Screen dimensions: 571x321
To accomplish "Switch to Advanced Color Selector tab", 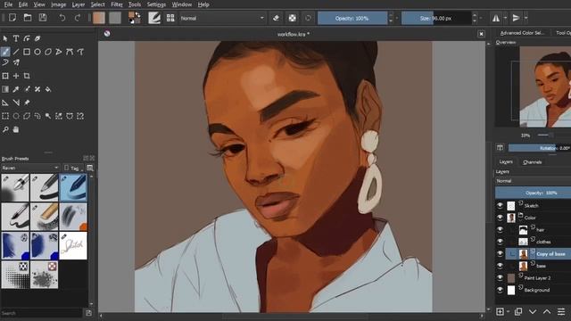I will point(522,33).
